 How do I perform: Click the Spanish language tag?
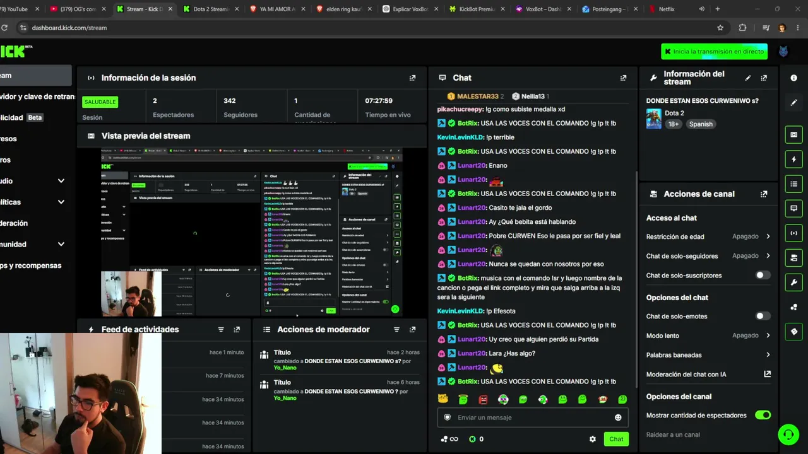(701, 124)
